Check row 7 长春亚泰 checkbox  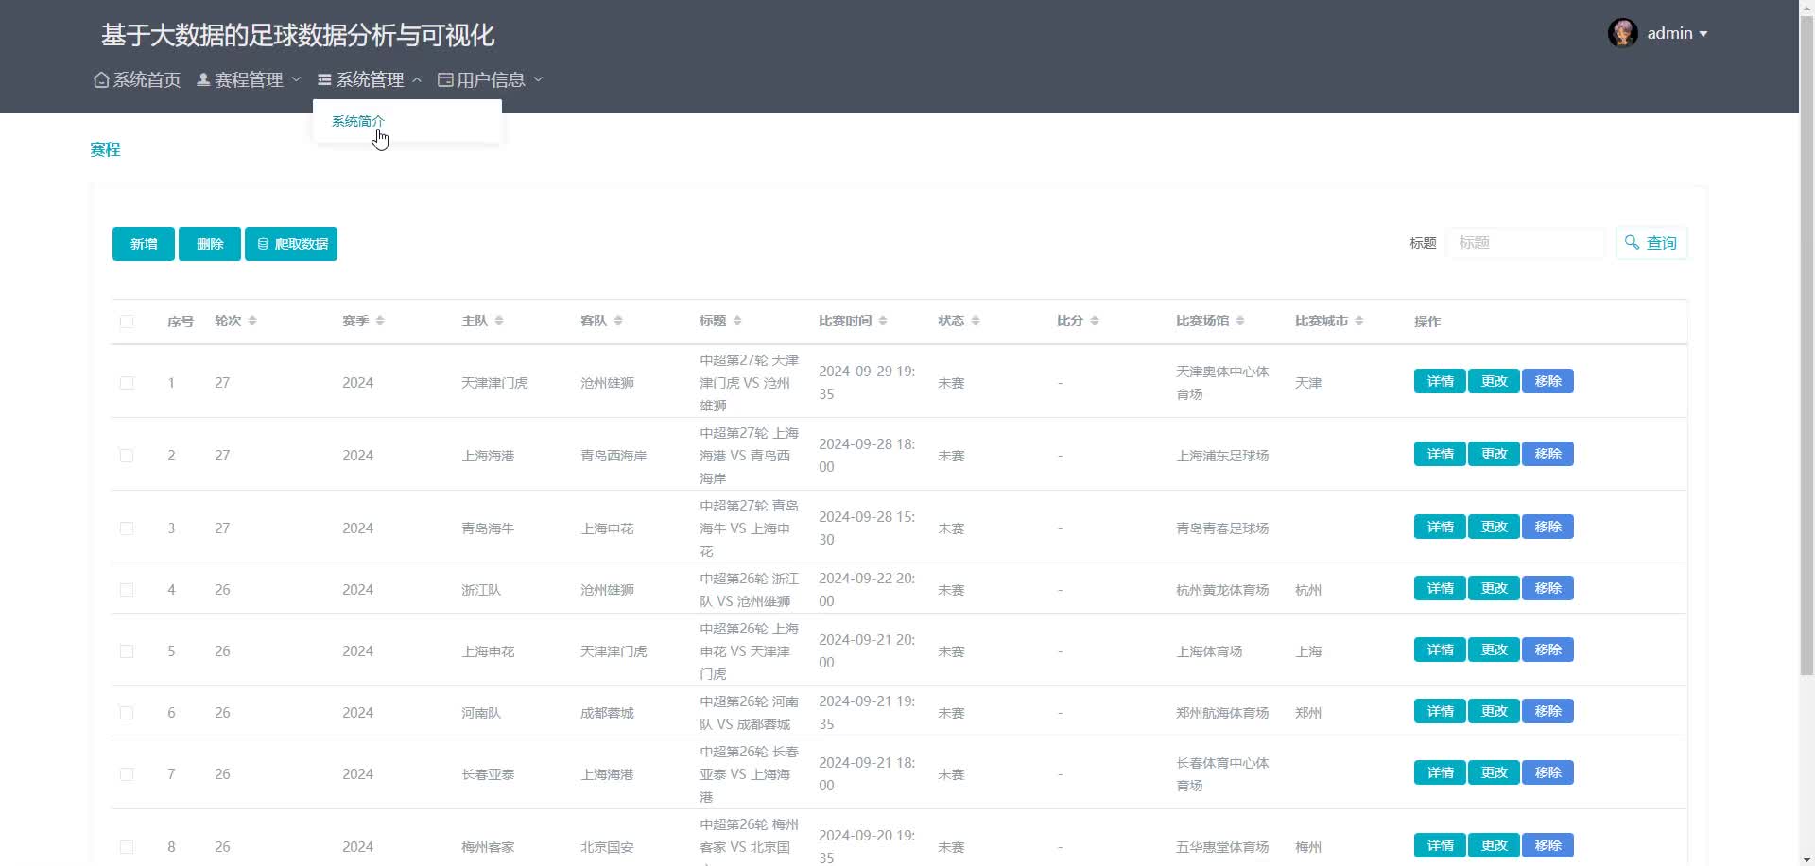coord(127,774)
